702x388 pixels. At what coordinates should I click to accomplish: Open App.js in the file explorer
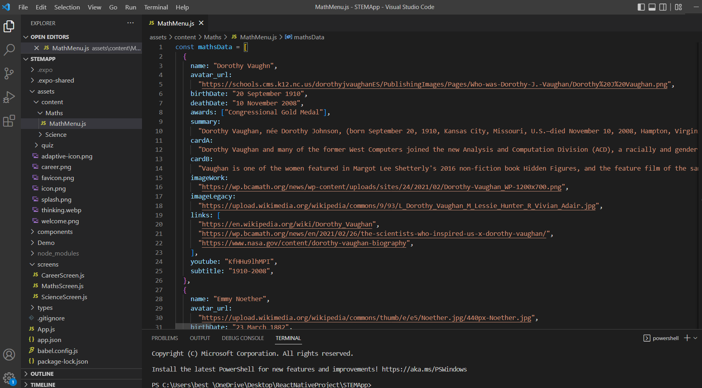pyautogui.click(x=46, y=329)
